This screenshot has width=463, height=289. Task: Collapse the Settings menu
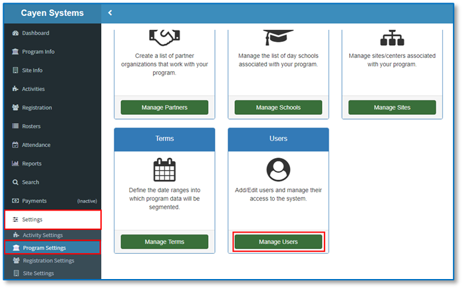click(53, 219)
